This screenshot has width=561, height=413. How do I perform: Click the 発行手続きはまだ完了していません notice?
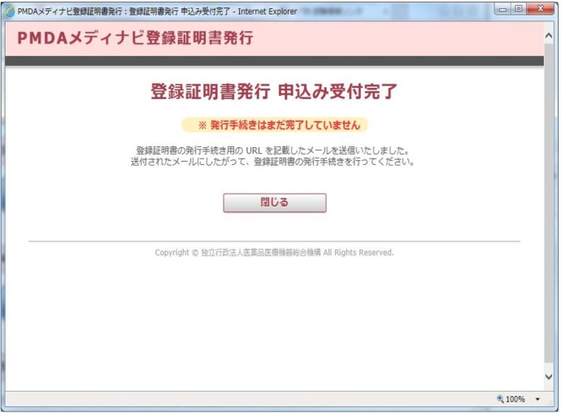pos(275,125)
